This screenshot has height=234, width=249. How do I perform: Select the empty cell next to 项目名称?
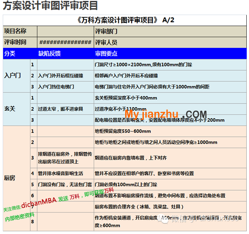pyautogui.click(x=66, y=31)
